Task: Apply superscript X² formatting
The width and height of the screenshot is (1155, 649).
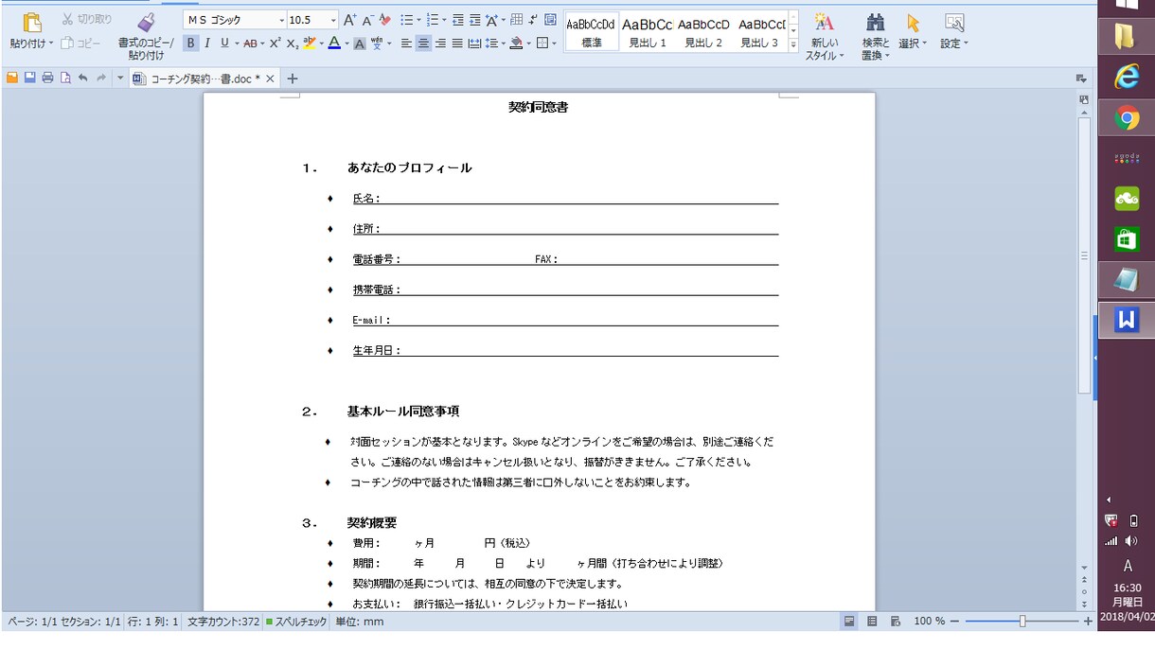Action: tap(275, 43)
